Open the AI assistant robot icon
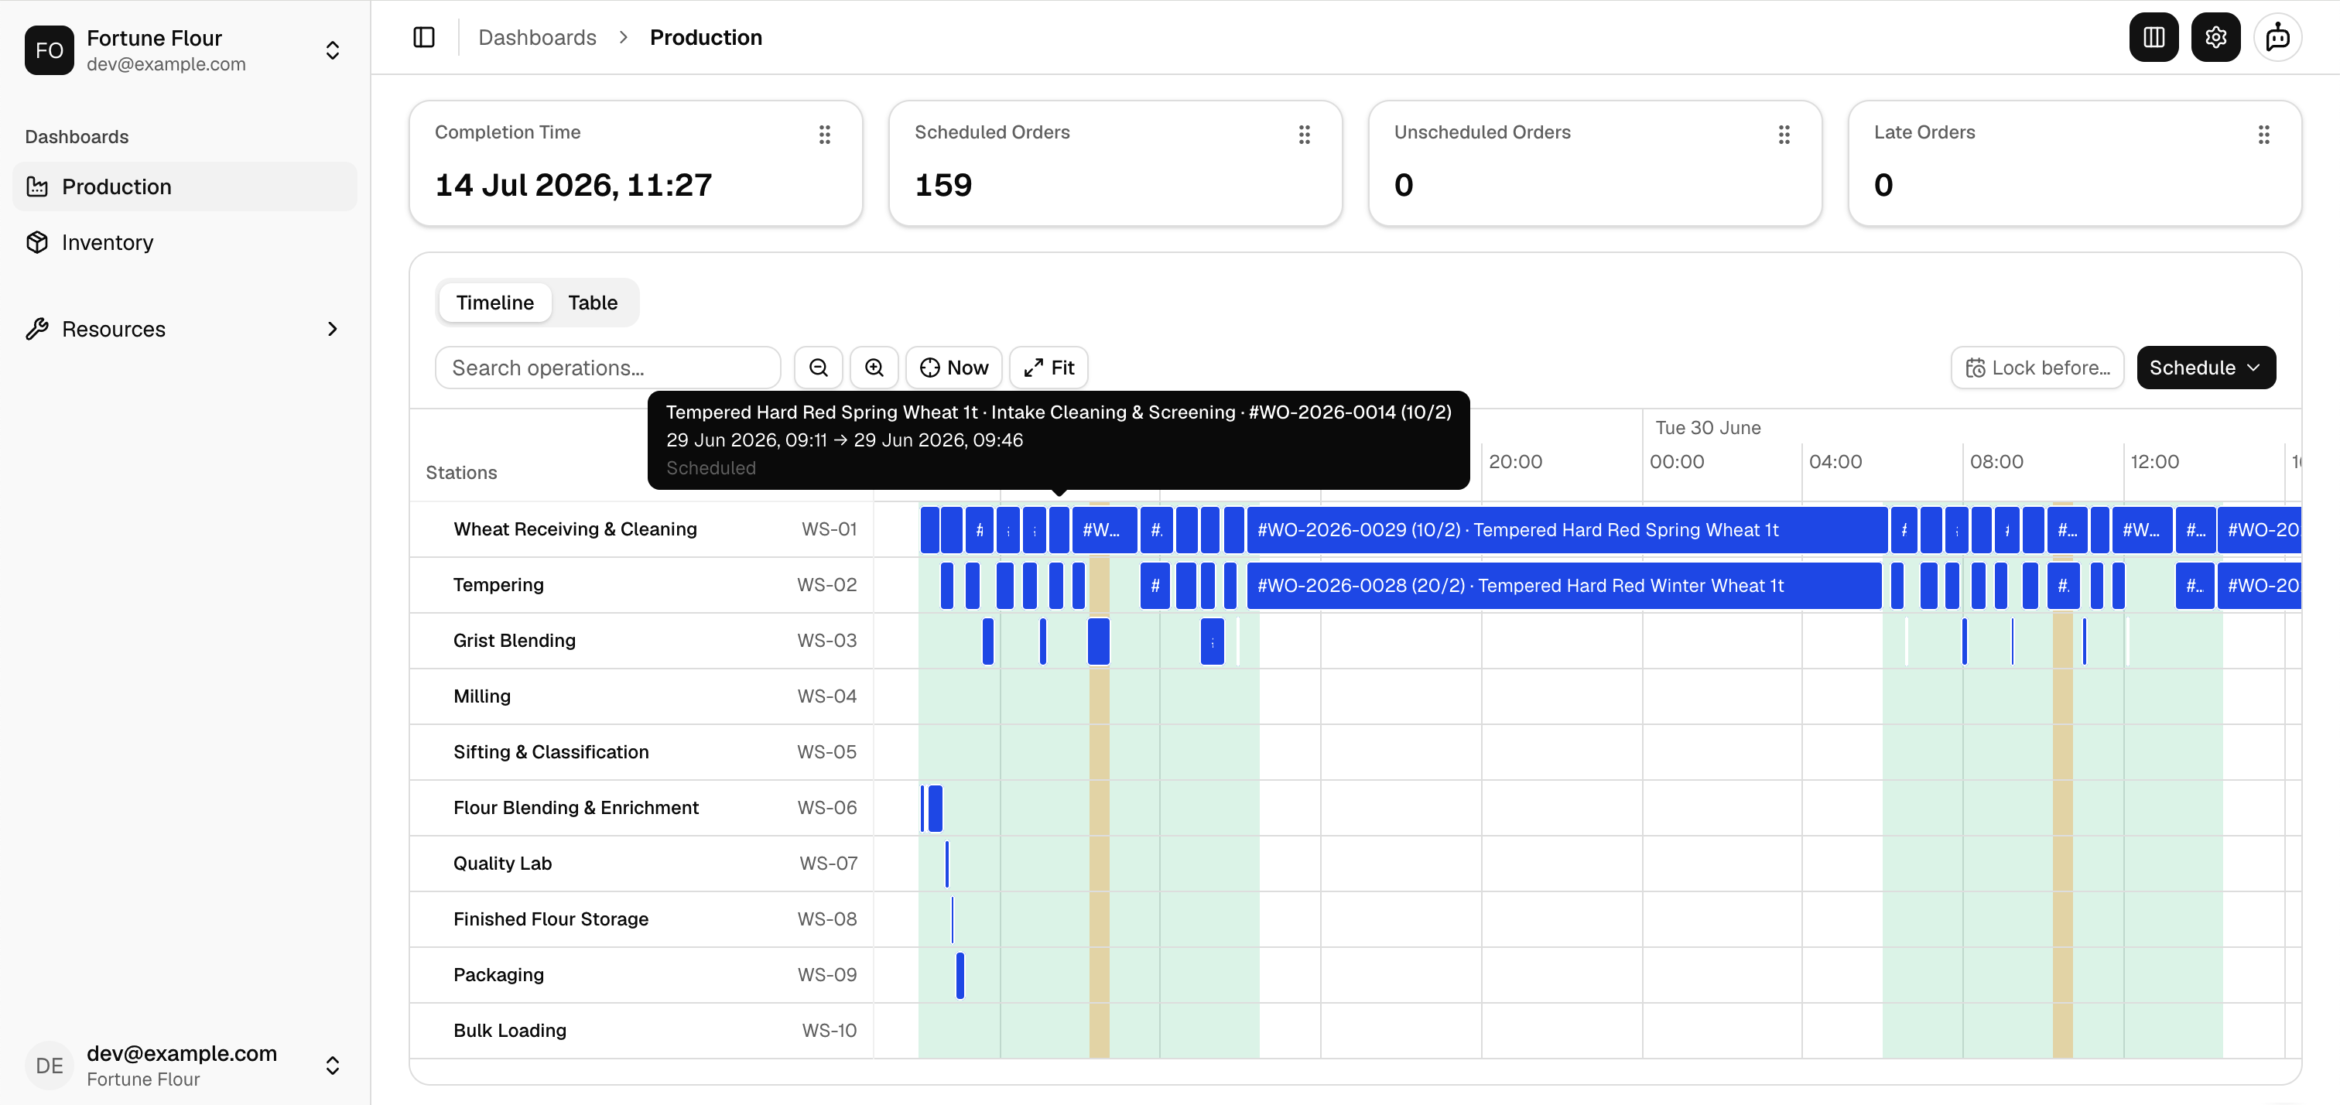Screen dimensions: 2340x1105 click(2277, 37)
